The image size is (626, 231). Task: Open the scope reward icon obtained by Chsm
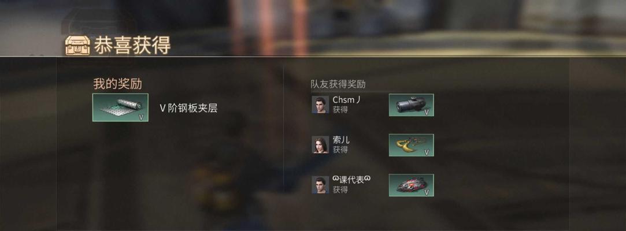pos(411,105)
